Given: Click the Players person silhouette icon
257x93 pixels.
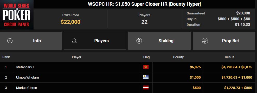Looking at the screenshot, I should coord(74,41).
